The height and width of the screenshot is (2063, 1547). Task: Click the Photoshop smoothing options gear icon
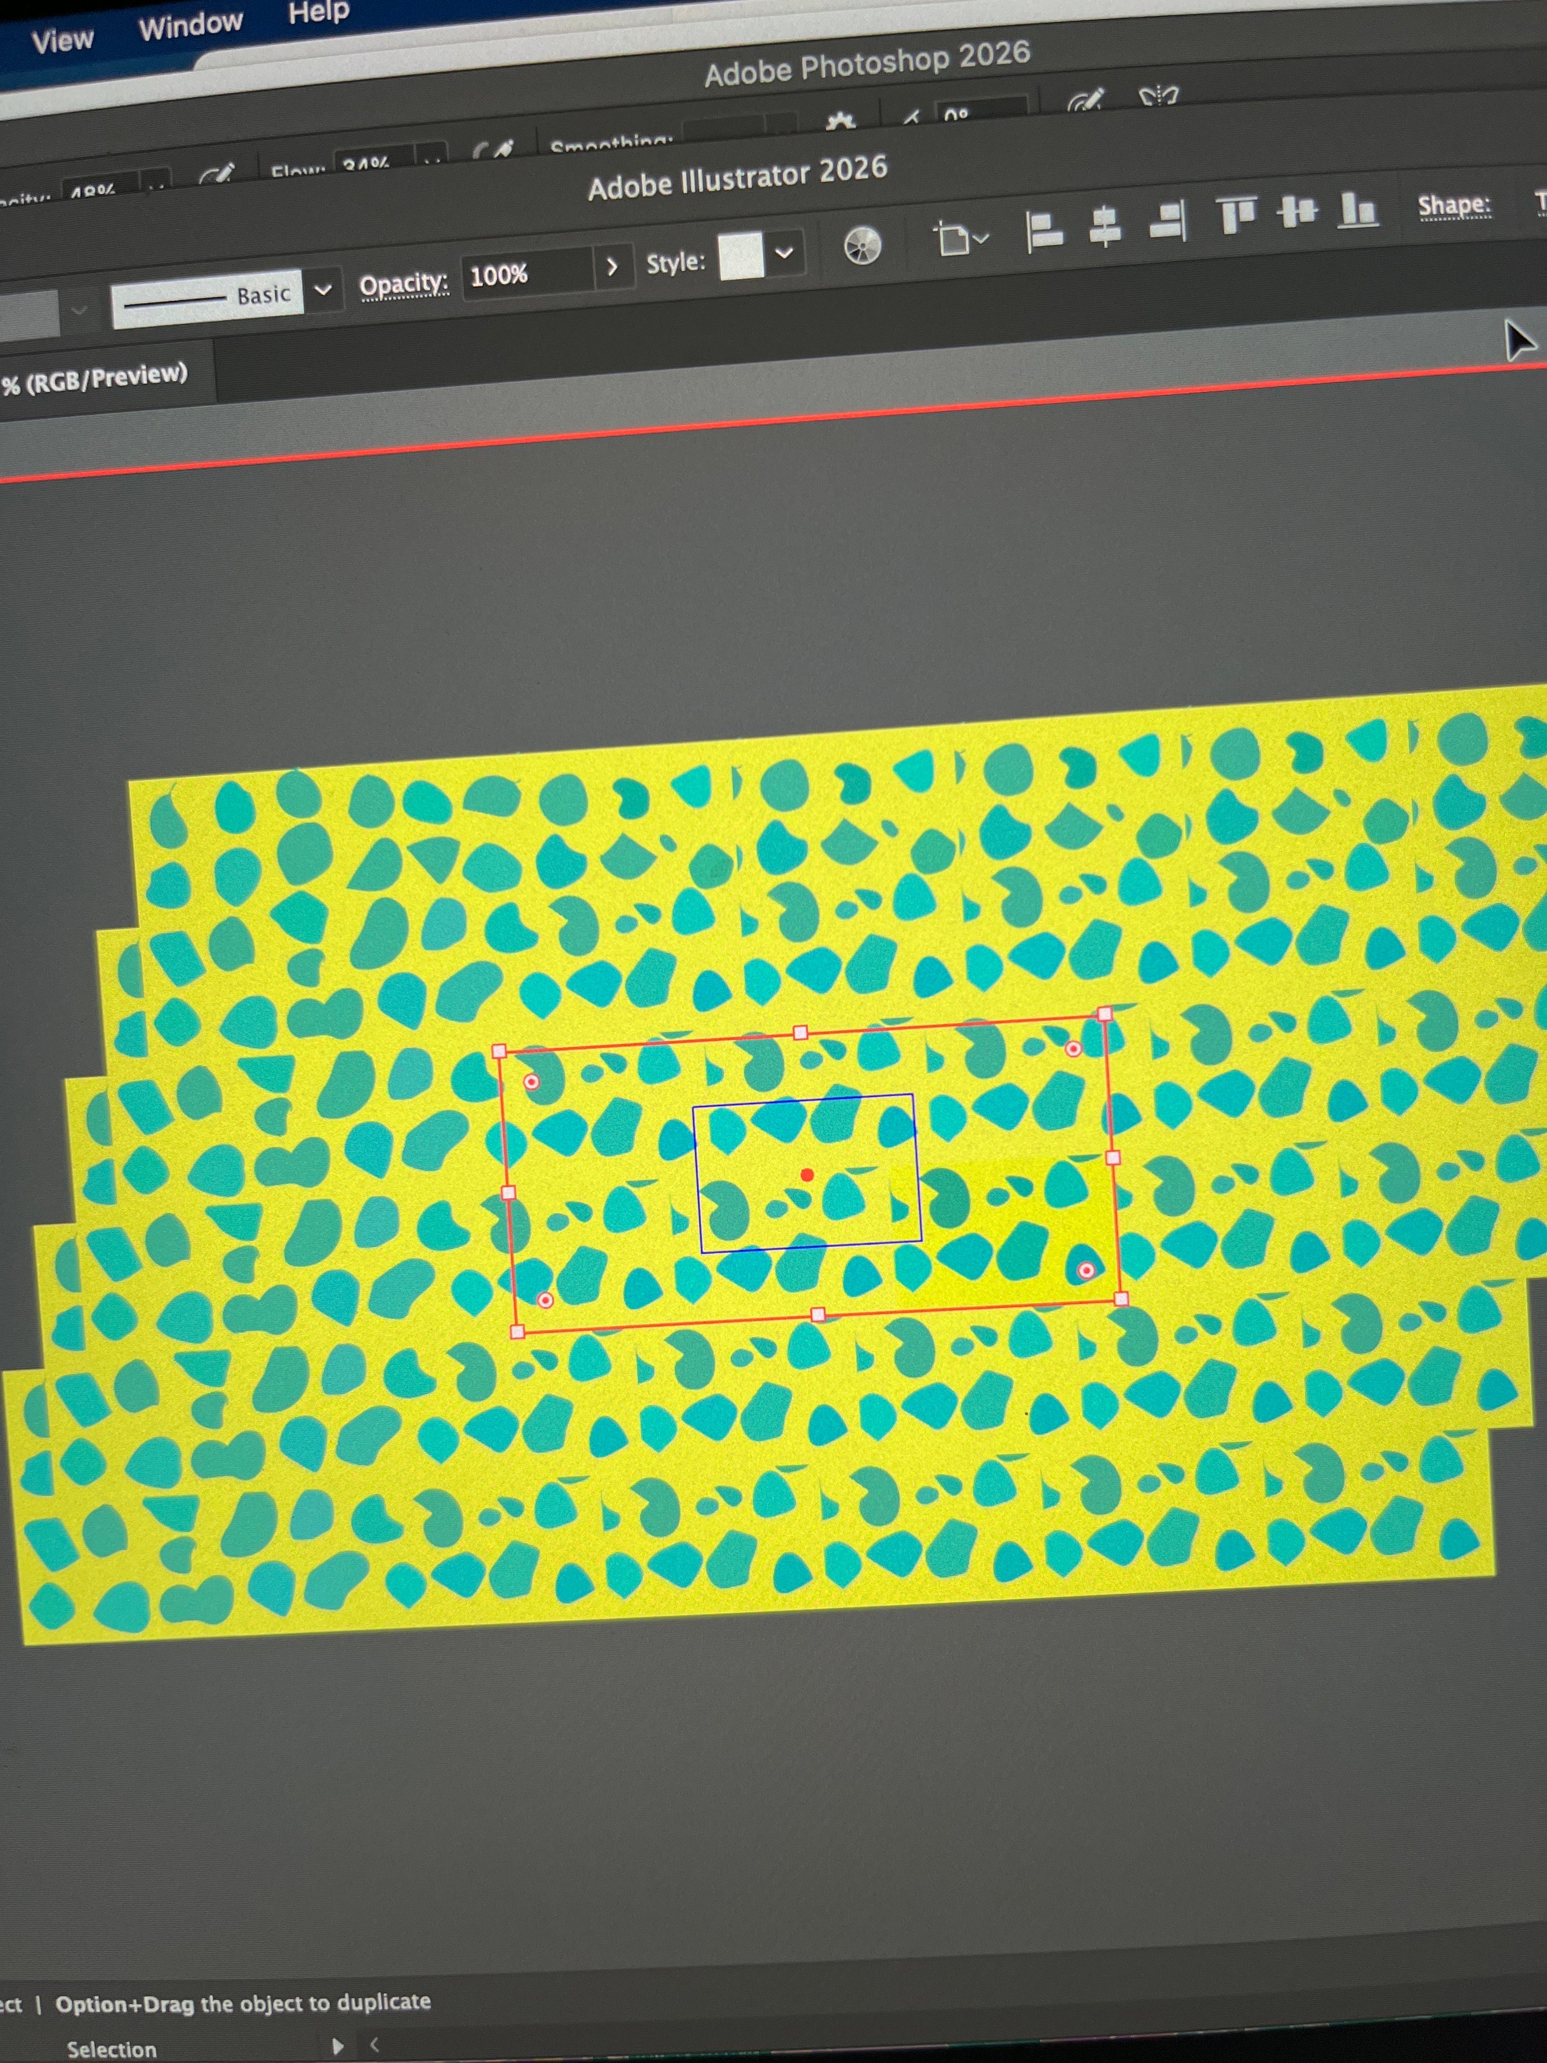[841, 120]
